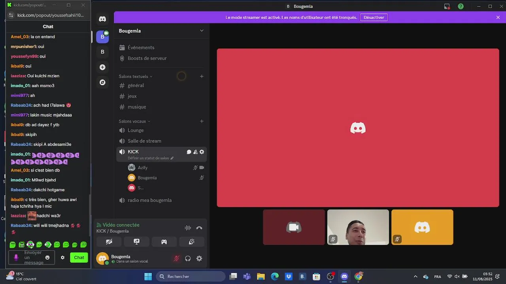Create channel plus next to Salons textuels
This screenshot has height=284, width=506.
point(202,77)
